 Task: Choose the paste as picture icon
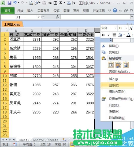[x=126, y=65]
